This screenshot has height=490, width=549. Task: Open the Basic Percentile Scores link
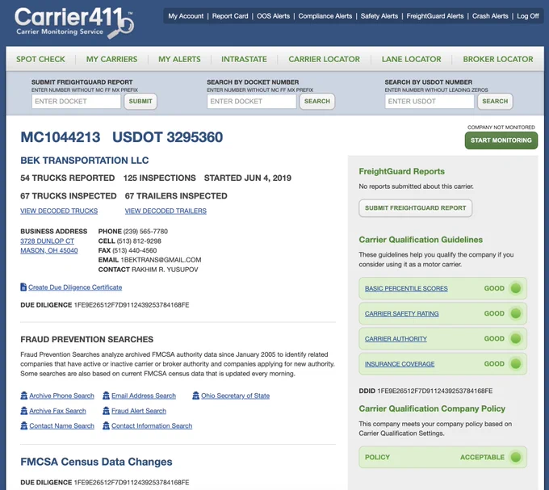coord(406,288)
